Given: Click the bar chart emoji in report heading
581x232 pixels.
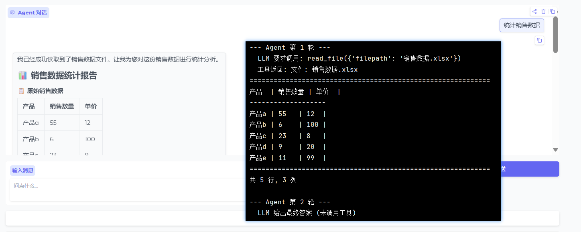Looking at the screenshot, I should pos(22,75).
